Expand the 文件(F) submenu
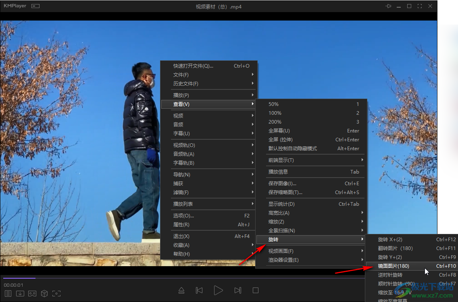Image resolution: width=458 pixels, height=302 pixels. (x=208, y=75)
